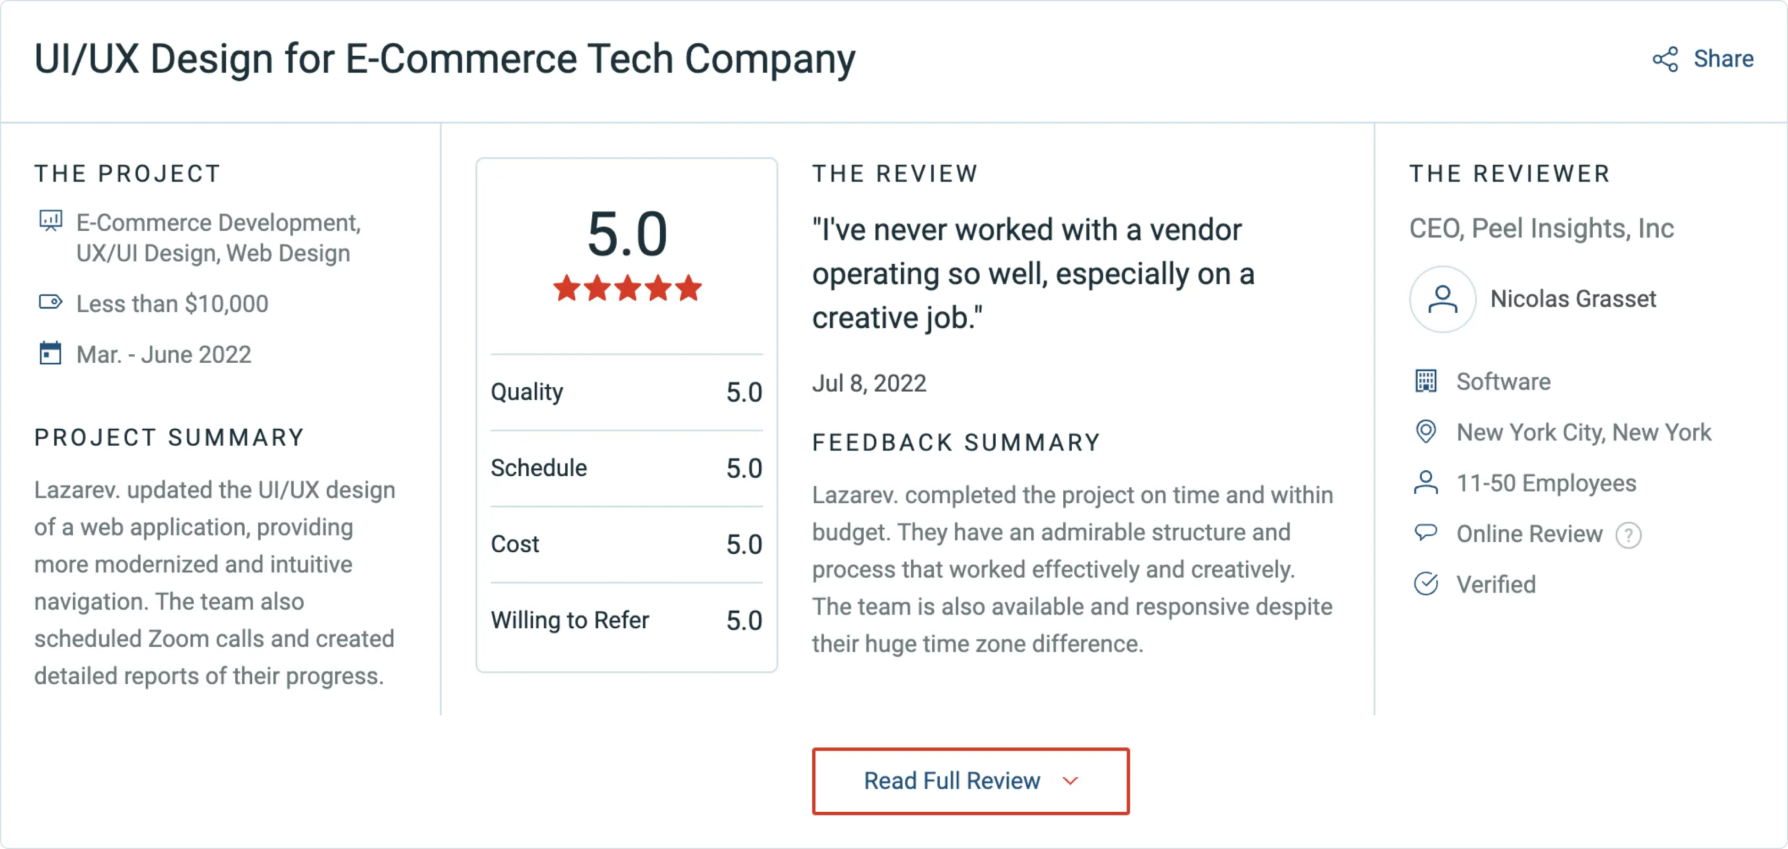Collapse the review using the downward arrow

(x=1070, y=781)
